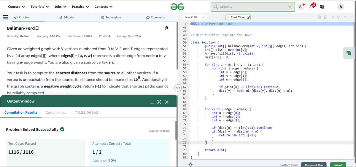Clear the search box with X
The image size is (356, 167).
pyautogui.click(x=290, y=7)
